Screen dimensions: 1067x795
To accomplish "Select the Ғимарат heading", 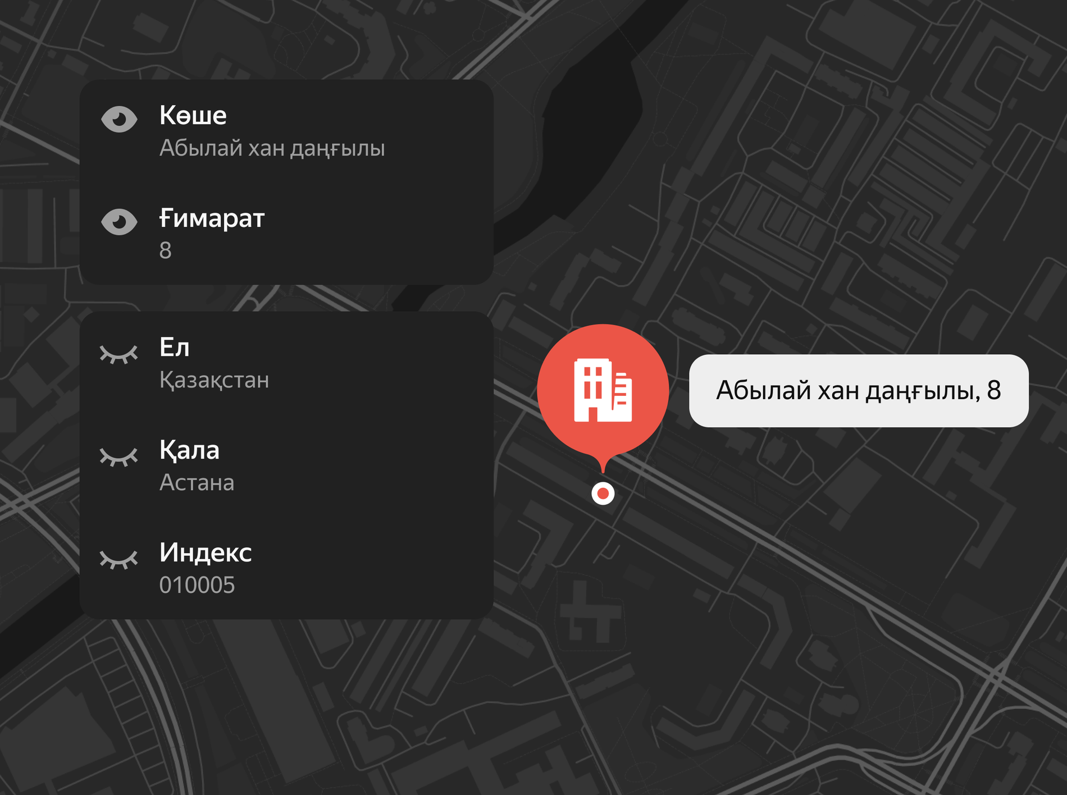I will click(212, 218).
